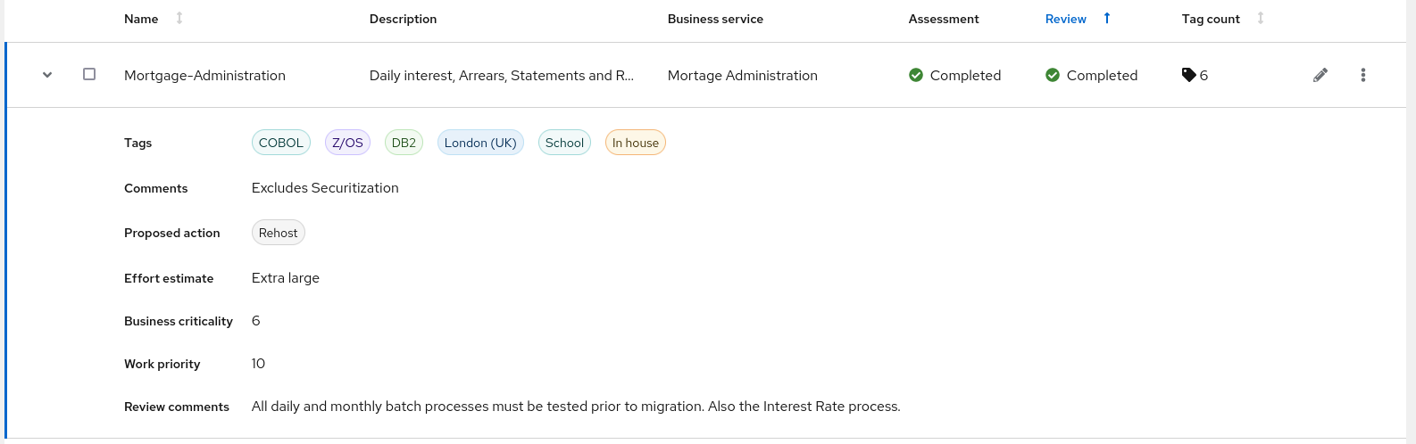
Task: Click the Review completed checkmark icon
Action: click(1053, 75)
